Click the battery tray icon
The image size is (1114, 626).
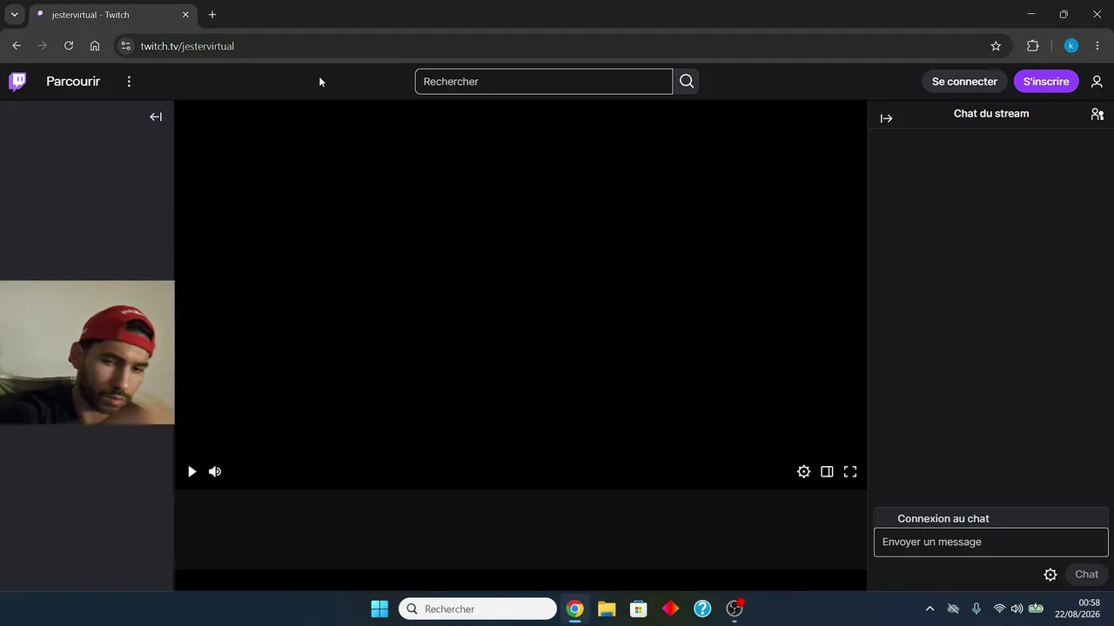click(1036, 609)
